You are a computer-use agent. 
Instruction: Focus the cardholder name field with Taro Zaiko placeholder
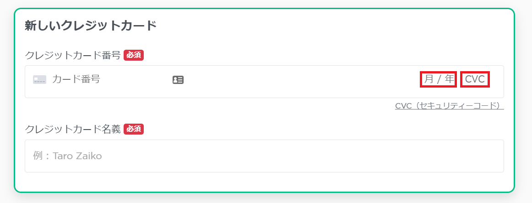(x=264, y=156)
